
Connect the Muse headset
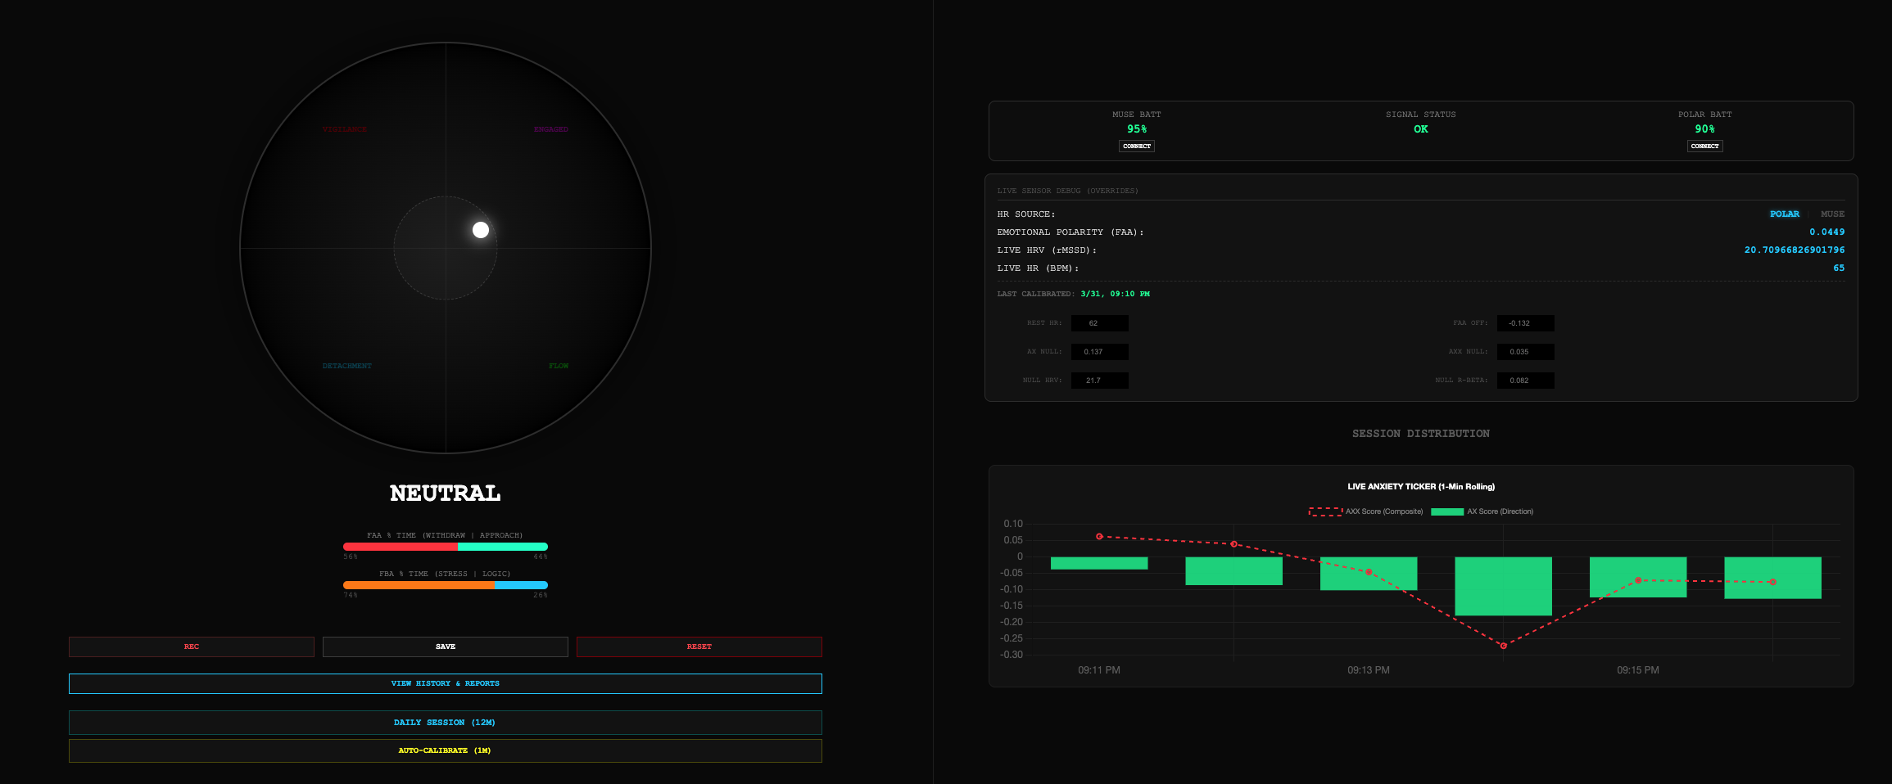1137,146
